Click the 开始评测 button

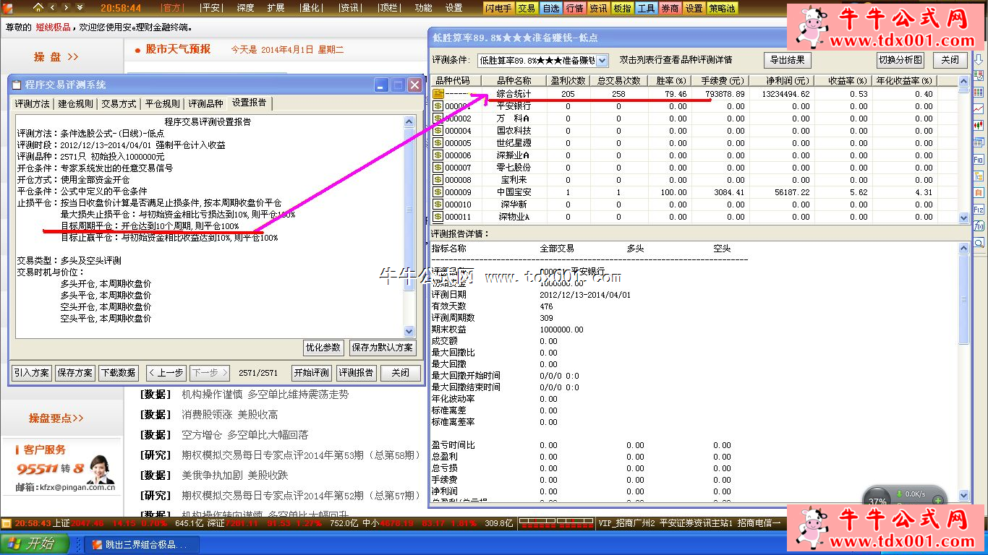click(x=312, y=373)
